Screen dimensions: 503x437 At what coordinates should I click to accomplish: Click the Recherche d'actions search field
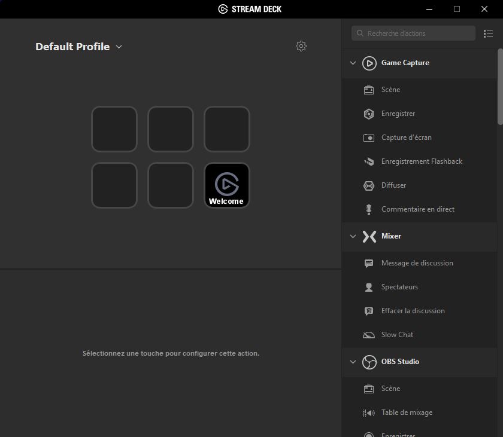[x=413, y=33]
